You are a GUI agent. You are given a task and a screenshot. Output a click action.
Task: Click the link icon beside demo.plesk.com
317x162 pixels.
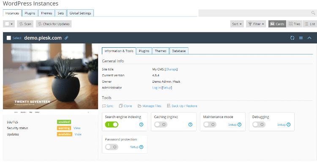(x=66, y=38)
